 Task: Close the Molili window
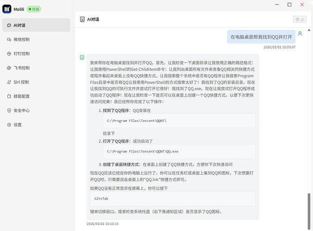click(302, 5)
